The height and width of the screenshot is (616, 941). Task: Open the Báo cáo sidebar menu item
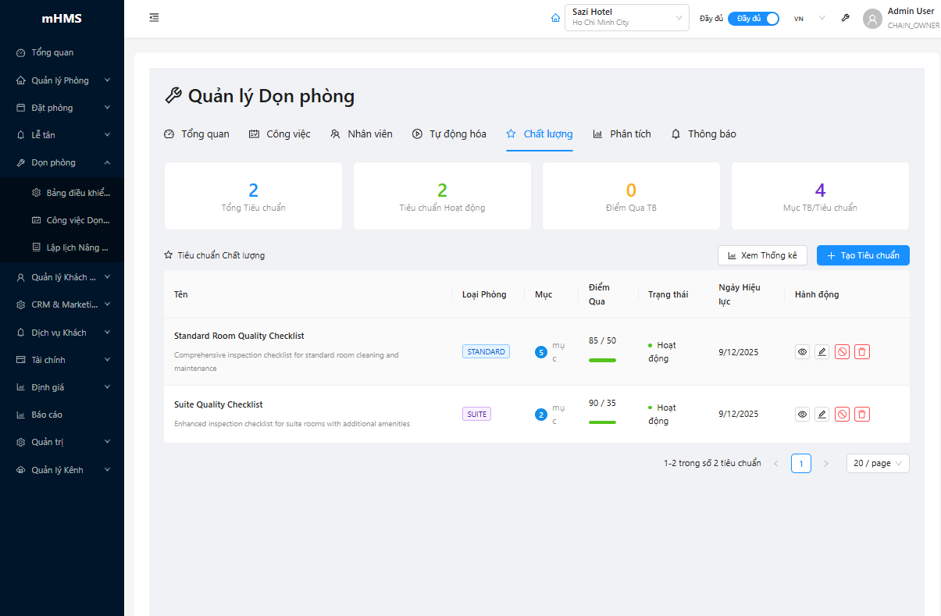pos(47,415)
